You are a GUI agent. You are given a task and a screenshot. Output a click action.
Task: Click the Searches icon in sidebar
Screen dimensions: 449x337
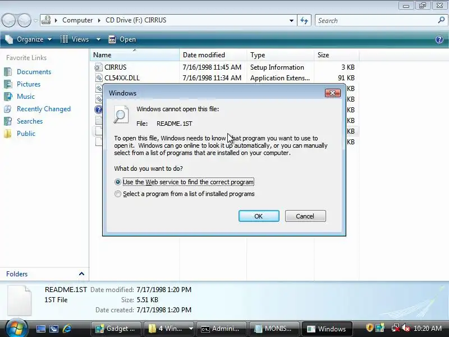coord(8,121)
